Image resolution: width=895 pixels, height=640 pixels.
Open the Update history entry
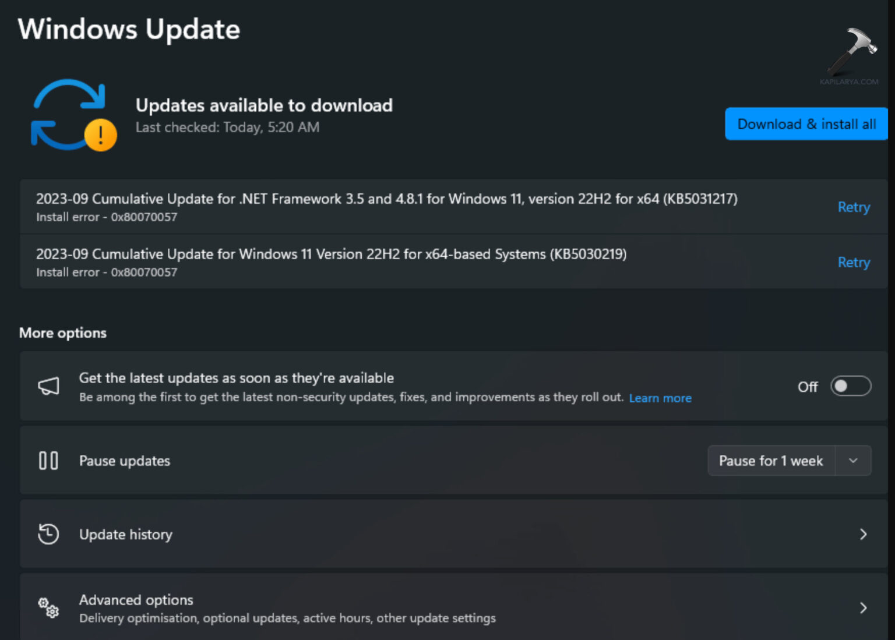click(126, 534)
